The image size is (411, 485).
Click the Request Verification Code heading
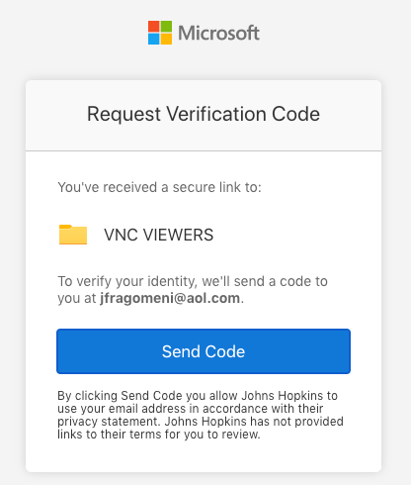pos(204,114)
